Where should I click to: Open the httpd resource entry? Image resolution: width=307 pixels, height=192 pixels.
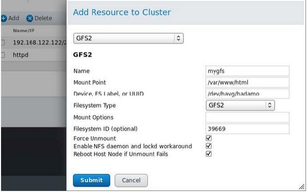20,55
